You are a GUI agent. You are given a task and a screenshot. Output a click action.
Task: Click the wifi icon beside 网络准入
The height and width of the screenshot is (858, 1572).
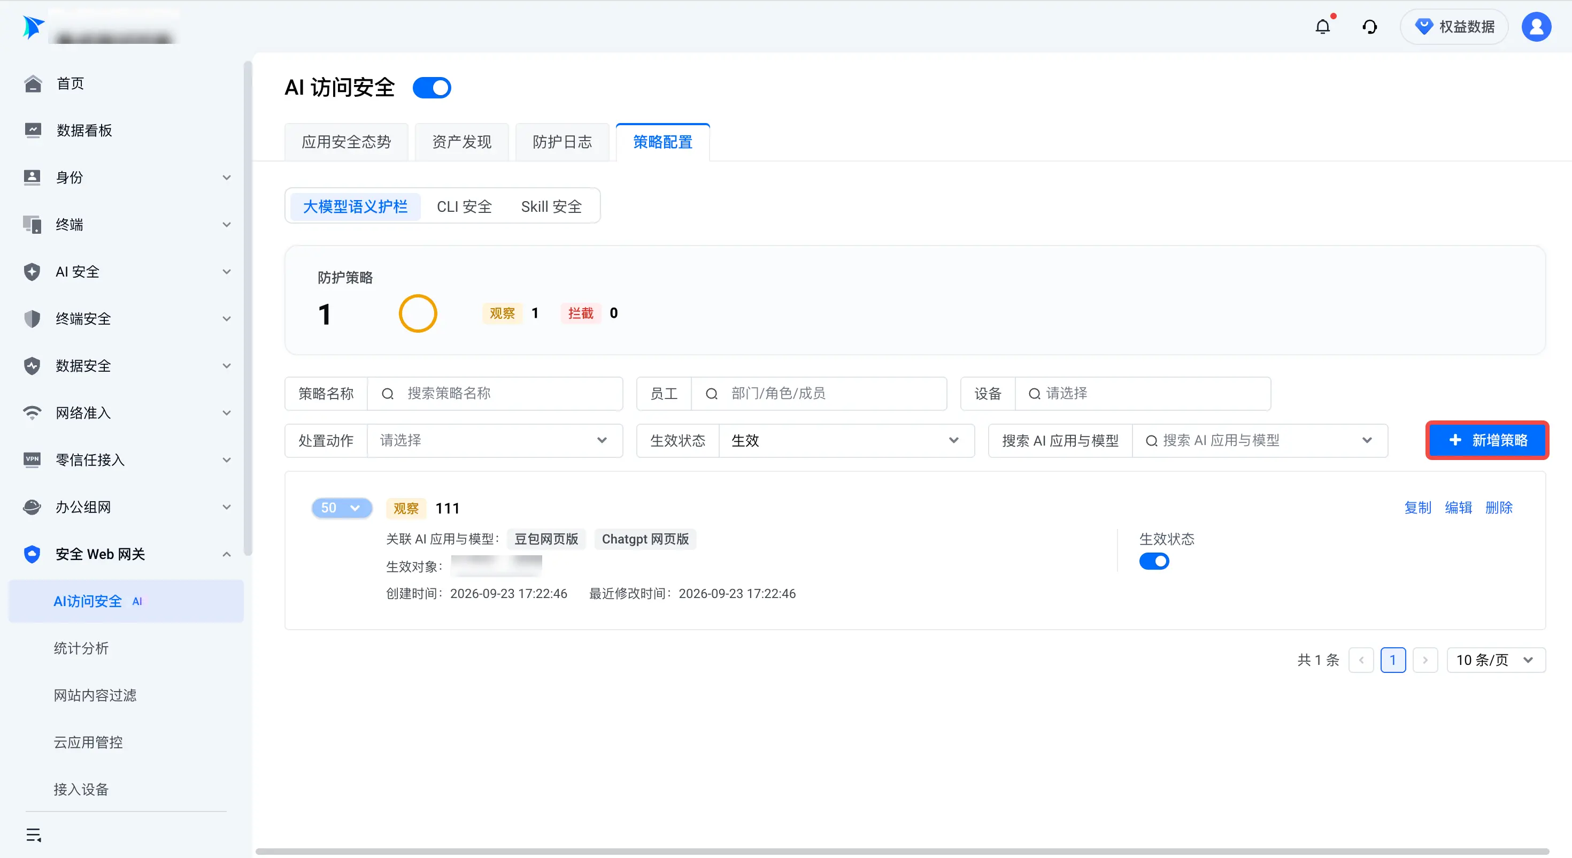(32, 413)
